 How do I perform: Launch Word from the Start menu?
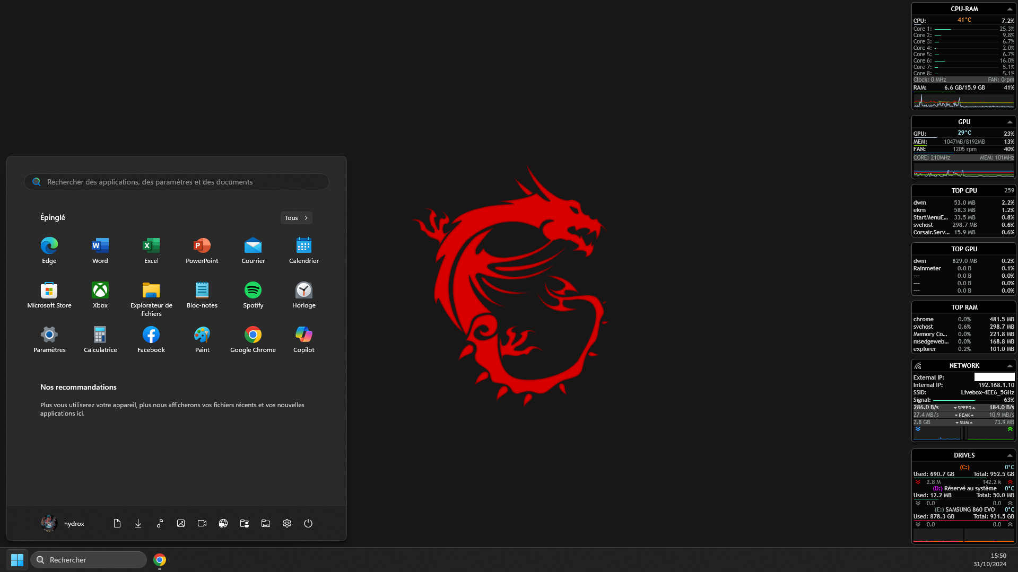click(x=100, y=250)
